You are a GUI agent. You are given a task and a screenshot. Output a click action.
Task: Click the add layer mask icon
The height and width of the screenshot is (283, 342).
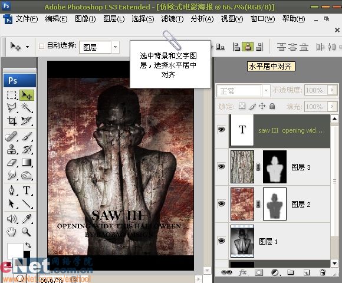(259, 272)
